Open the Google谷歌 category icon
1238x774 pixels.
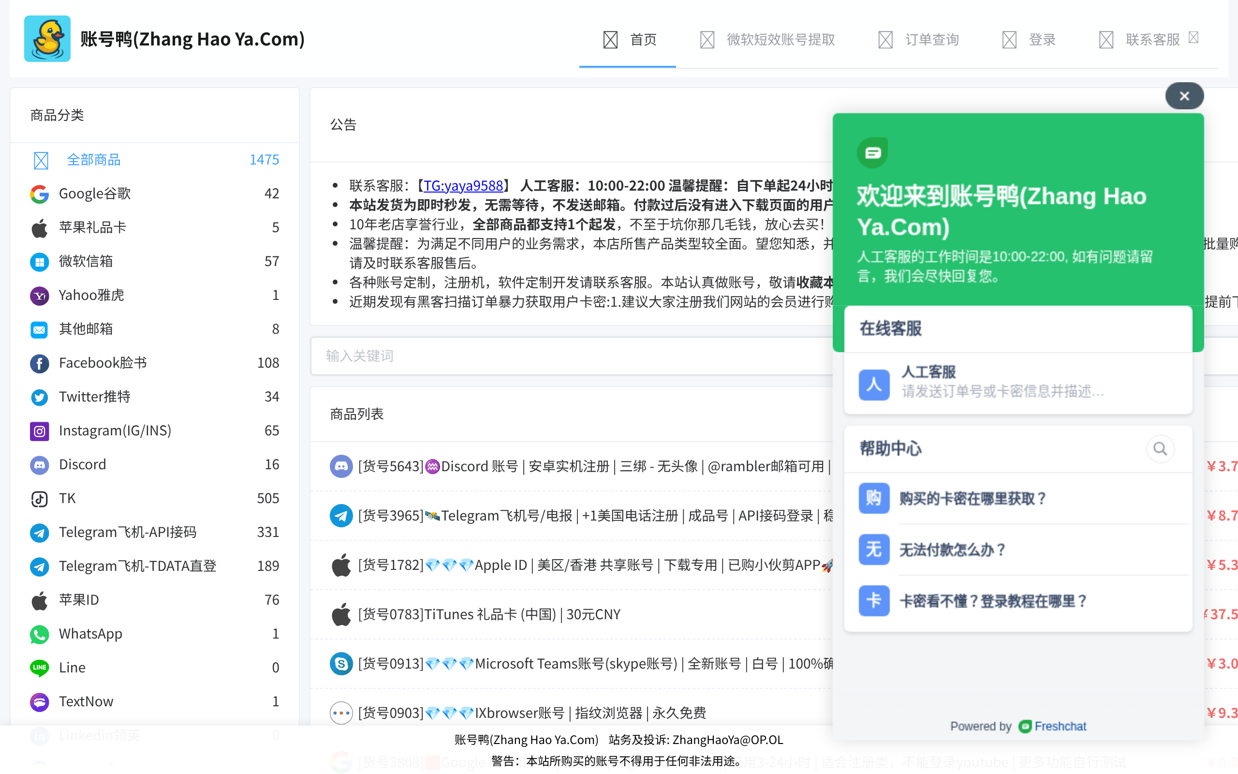[x=39, y=194]
